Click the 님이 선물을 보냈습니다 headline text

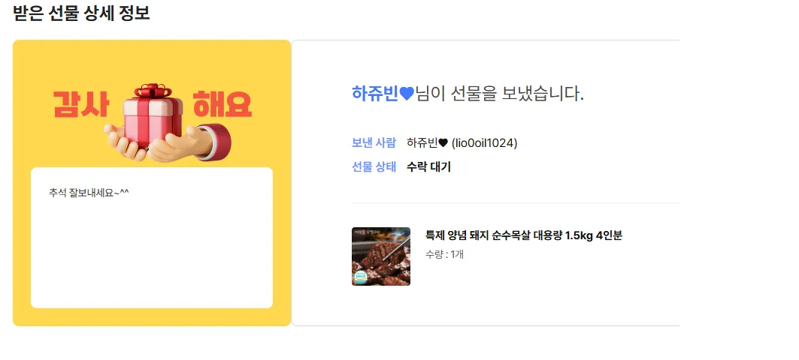coord(500,94)
